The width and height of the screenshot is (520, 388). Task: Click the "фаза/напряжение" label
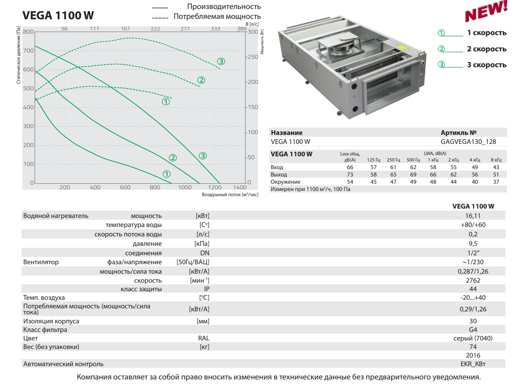click(134, 262)
